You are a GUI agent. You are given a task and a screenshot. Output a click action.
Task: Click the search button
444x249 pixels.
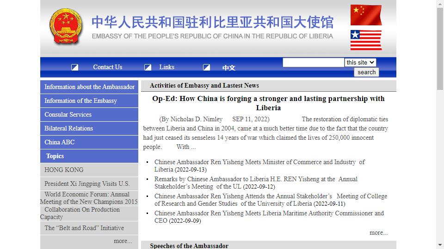366,72
